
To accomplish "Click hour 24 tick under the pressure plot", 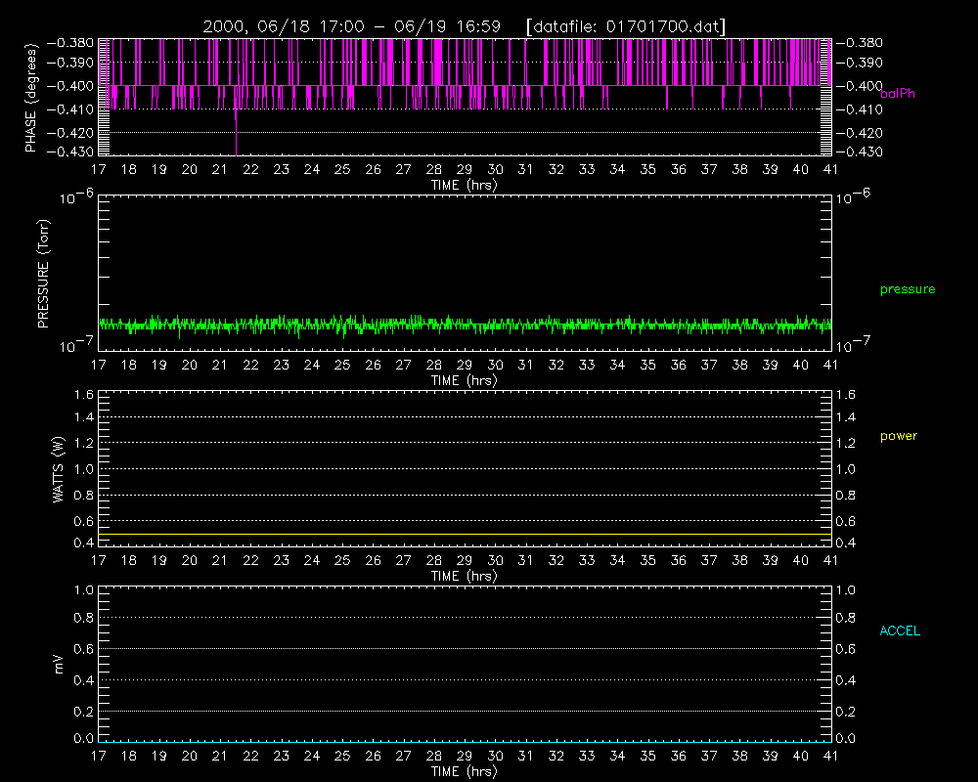I will coord(312,365).
